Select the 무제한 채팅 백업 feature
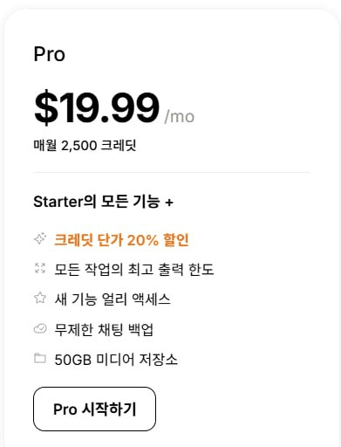Viewport: 341px width, 447px height. [x=104, y=330]
